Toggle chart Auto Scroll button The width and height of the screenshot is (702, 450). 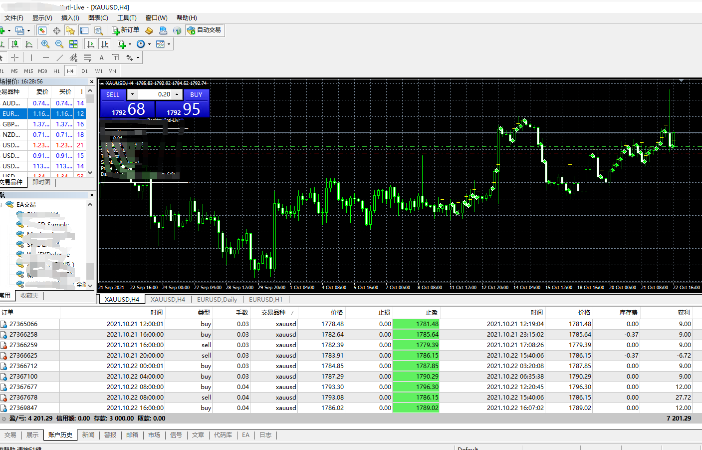click(x=90, y=44)
